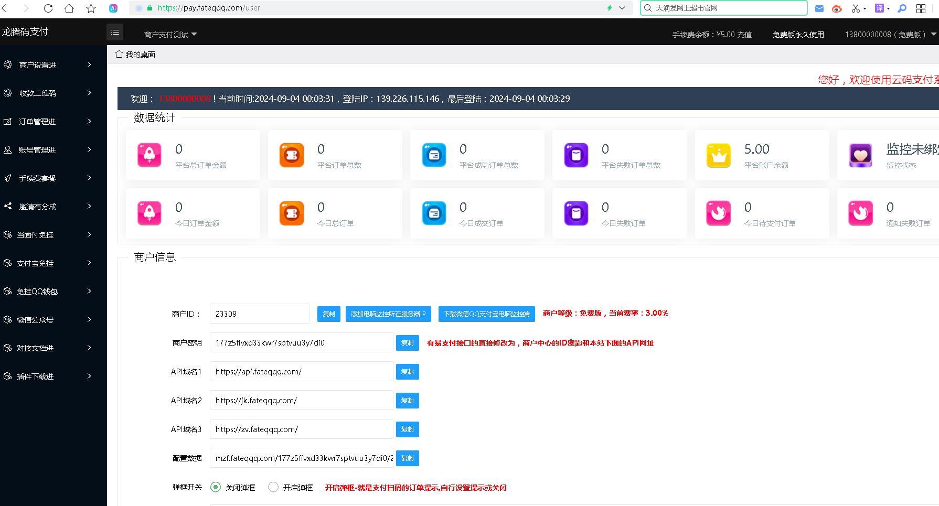Click the browser forward arrow
This screenshot has width=939, height=506.
pyautogui.click(x=26, y=8)
